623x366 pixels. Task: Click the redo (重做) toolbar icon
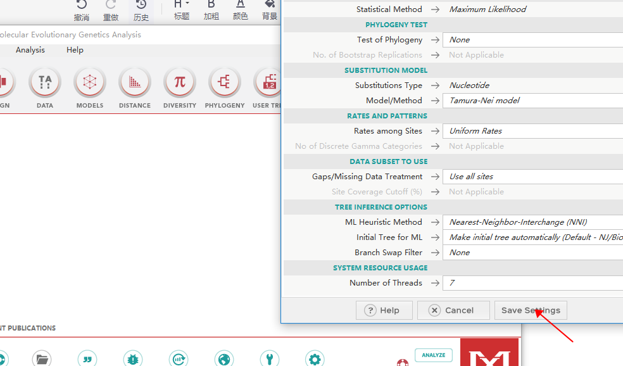click(111, 10)
